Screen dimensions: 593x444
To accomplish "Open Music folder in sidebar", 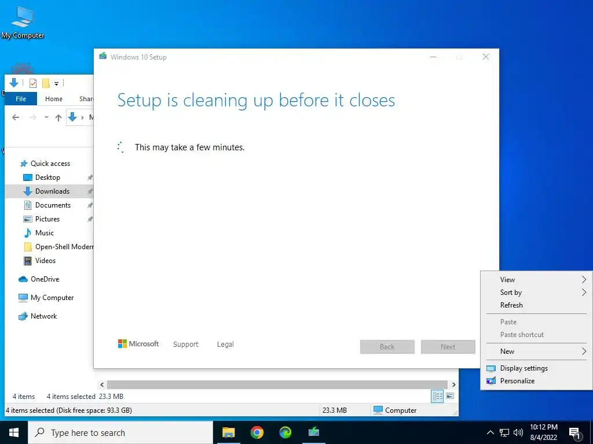I will 44,233.
